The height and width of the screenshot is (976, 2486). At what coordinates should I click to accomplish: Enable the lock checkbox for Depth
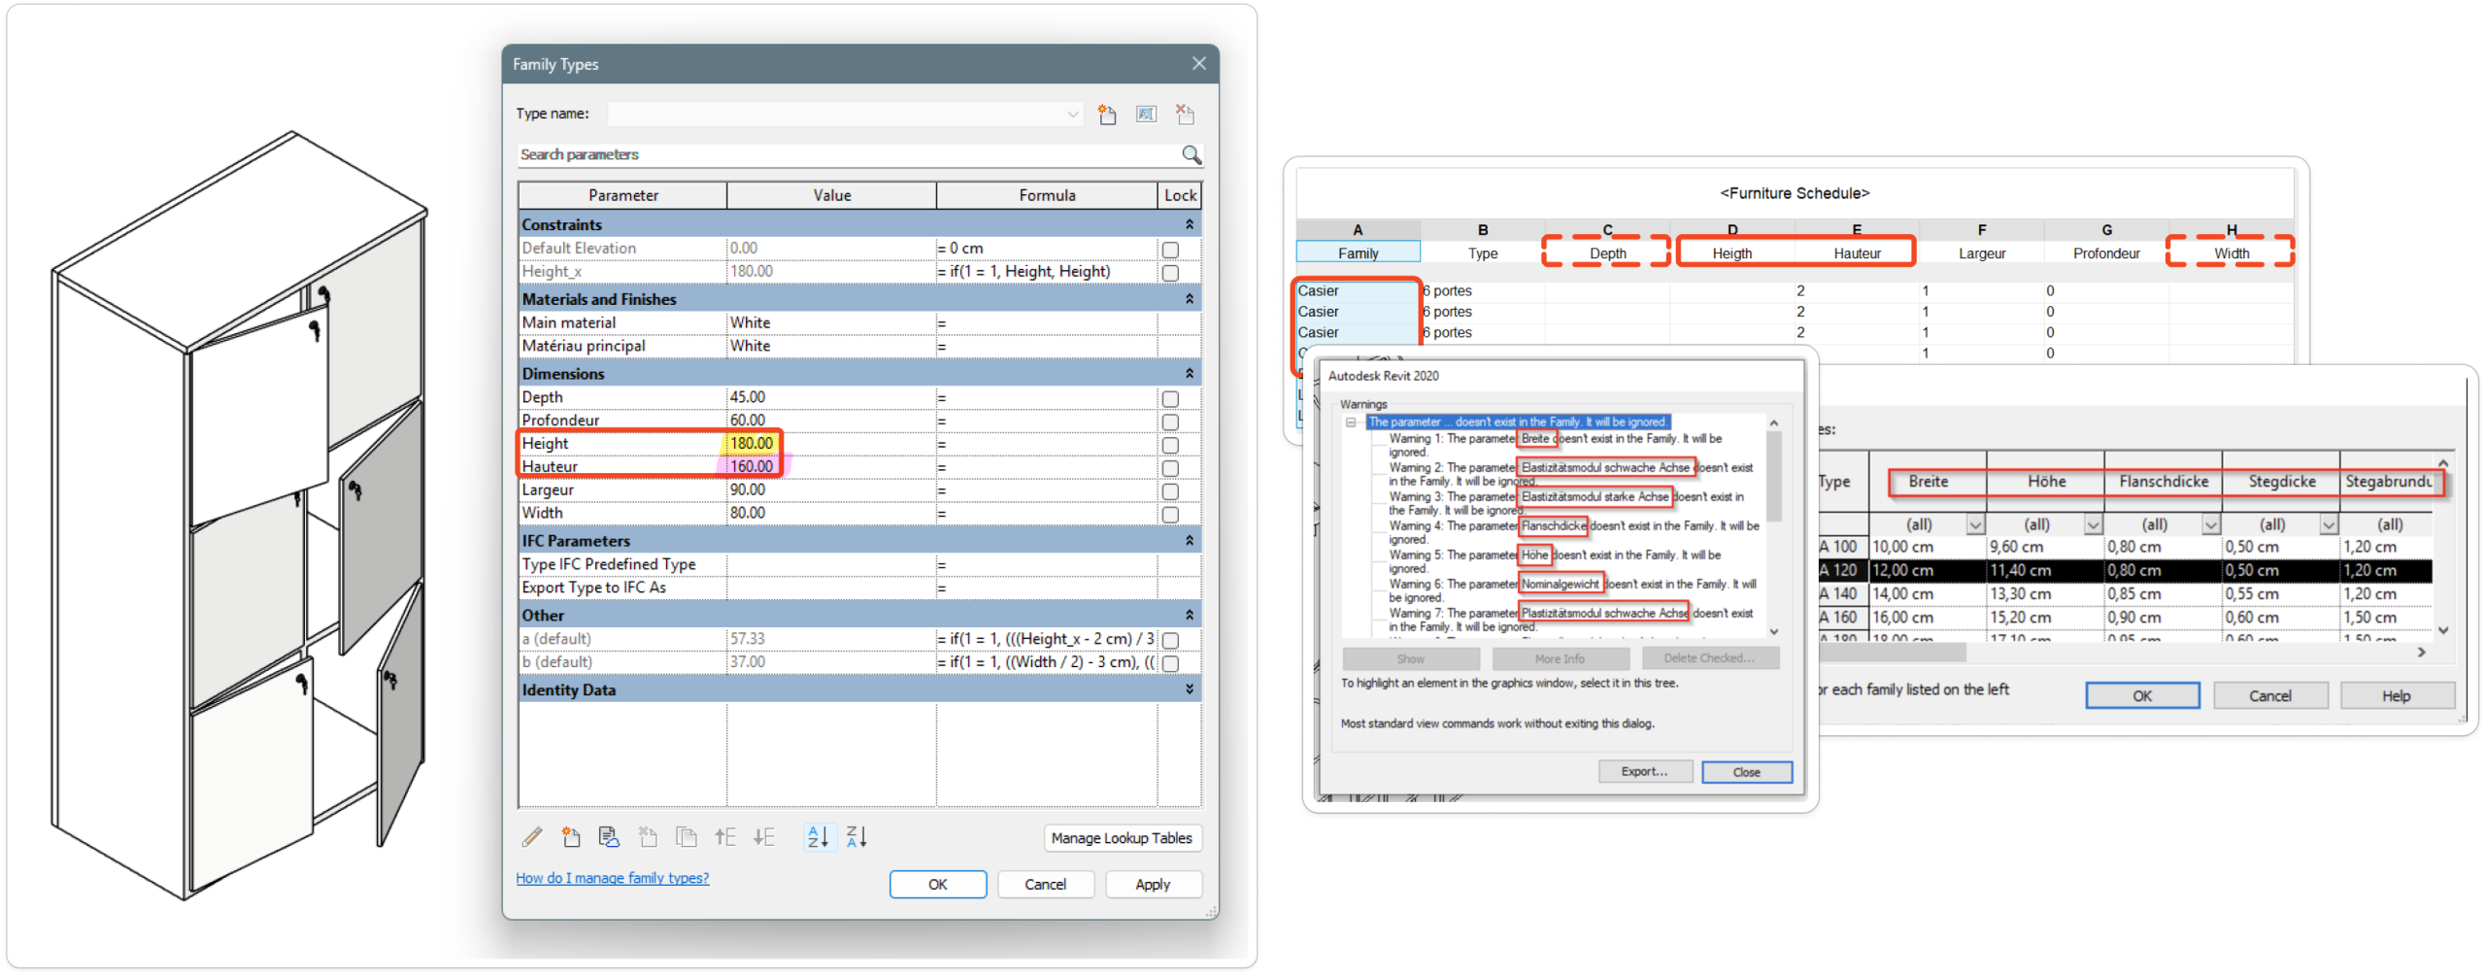coord(1170,398)
